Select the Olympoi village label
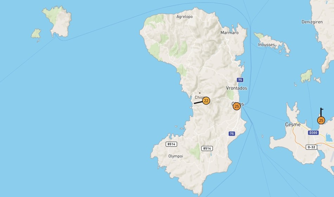Image resolution: width=334 pixels, height=197 pixels. point(175,156)
